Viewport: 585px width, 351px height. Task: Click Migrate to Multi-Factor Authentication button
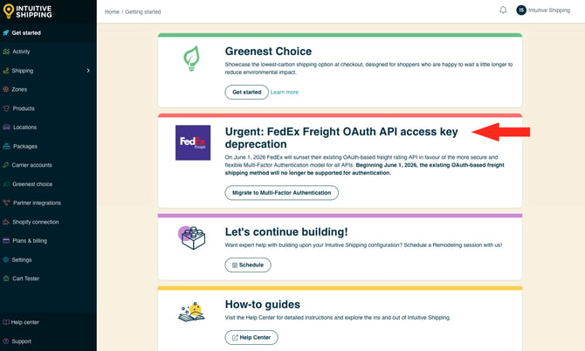(x=282, y=193)
